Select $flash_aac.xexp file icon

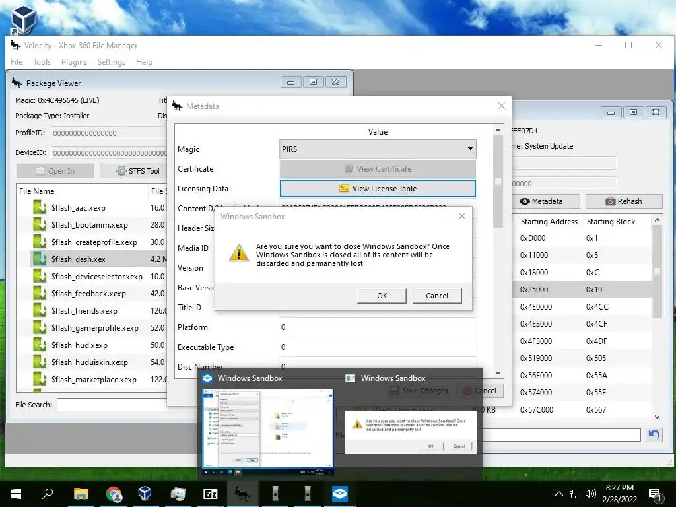pos(40,208)
